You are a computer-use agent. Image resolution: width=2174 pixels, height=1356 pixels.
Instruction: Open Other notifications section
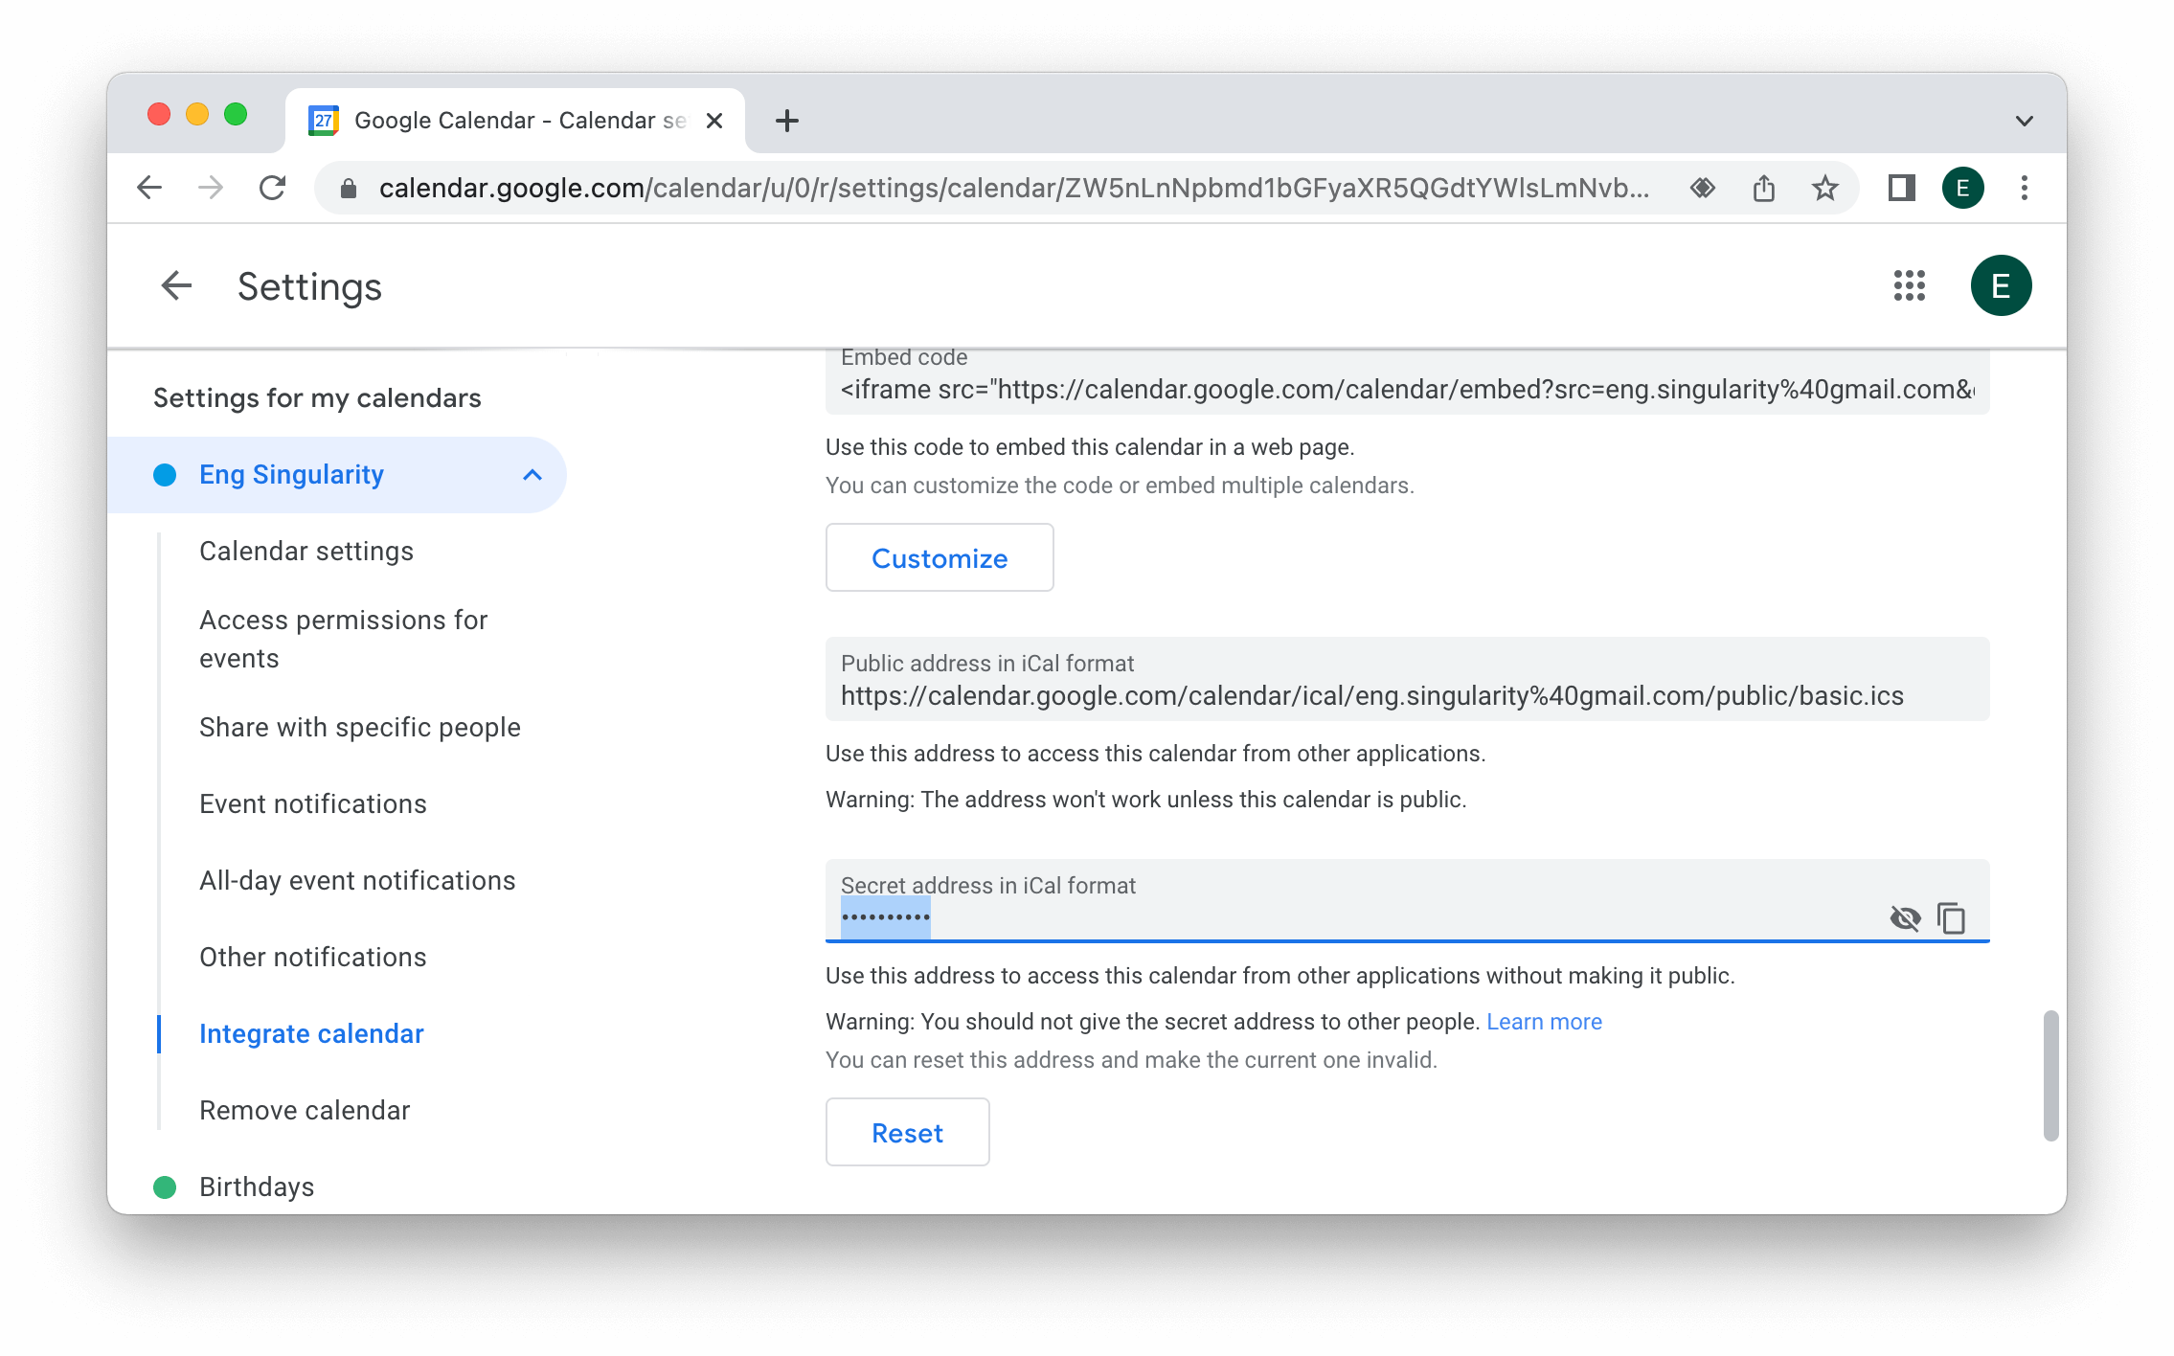[313, 958]
